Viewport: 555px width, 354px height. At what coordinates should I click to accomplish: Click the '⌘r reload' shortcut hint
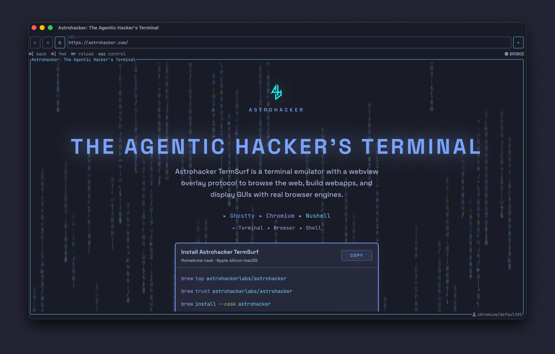[x=82, y=54]
